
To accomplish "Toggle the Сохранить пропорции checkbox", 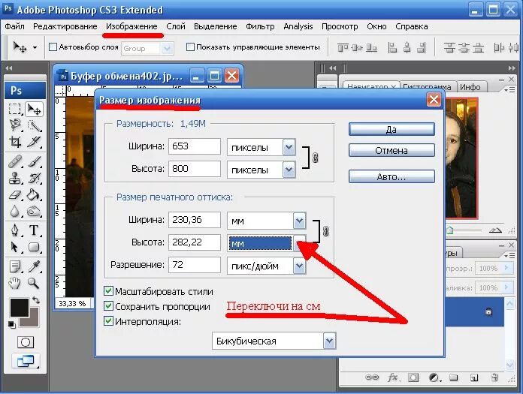I will point(108,306).
